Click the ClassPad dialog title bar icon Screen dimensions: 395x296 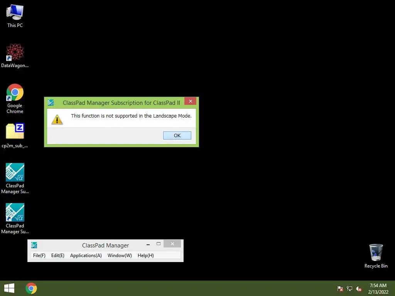pos(51,103)
